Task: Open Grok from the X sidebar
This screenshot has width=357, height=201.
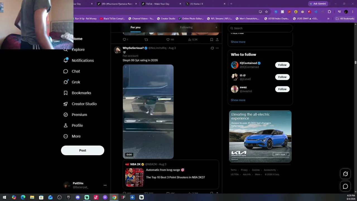Action: [x=72, y=82]
